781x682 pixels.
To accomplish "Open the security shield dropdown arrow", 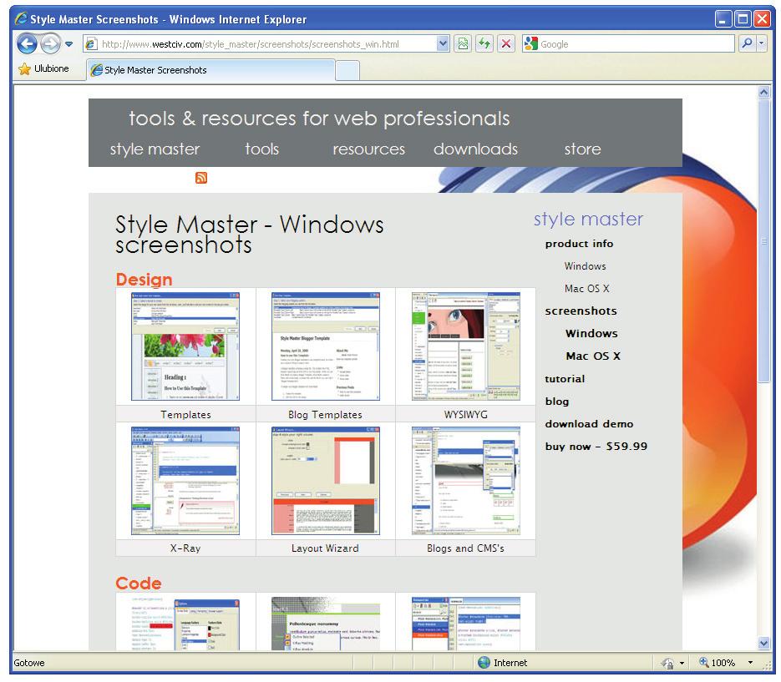I will pos(682,663).
